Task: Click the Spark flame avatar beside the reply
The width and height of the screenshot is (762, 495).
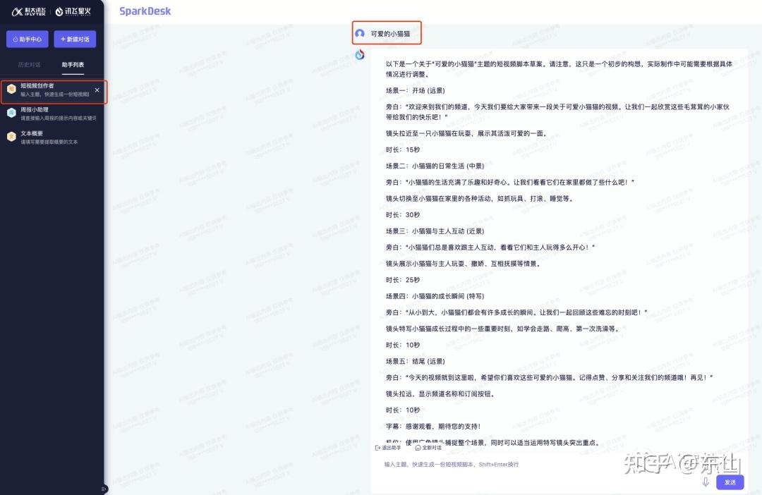Action: tap(360, 54)
